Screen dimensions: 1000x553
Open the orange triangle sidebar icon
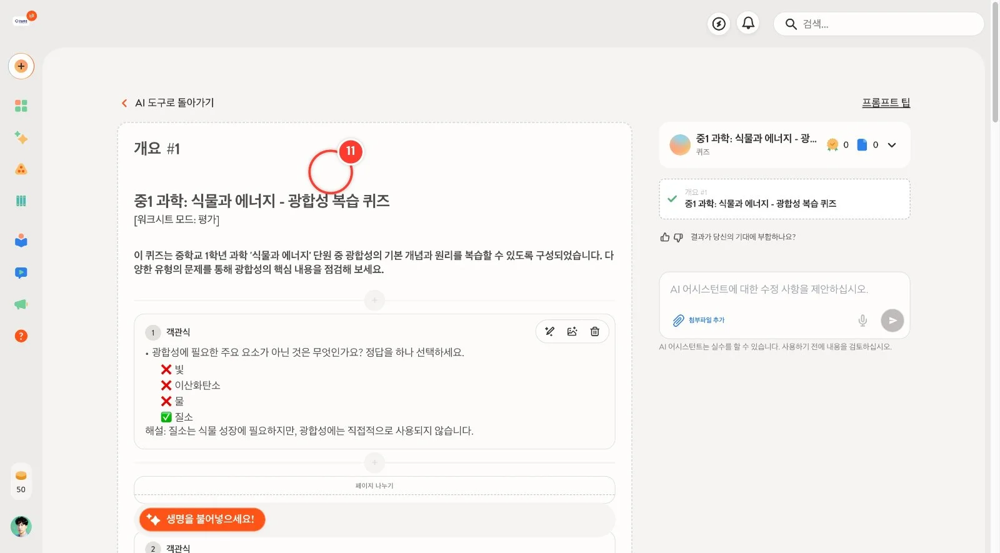(x=21, y=169)
